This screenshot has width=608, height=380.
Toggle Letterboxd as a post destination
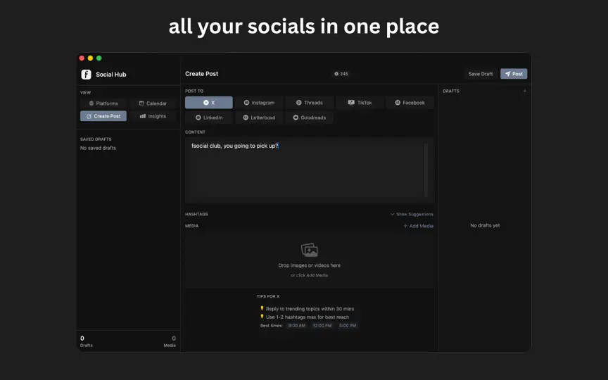259,118
